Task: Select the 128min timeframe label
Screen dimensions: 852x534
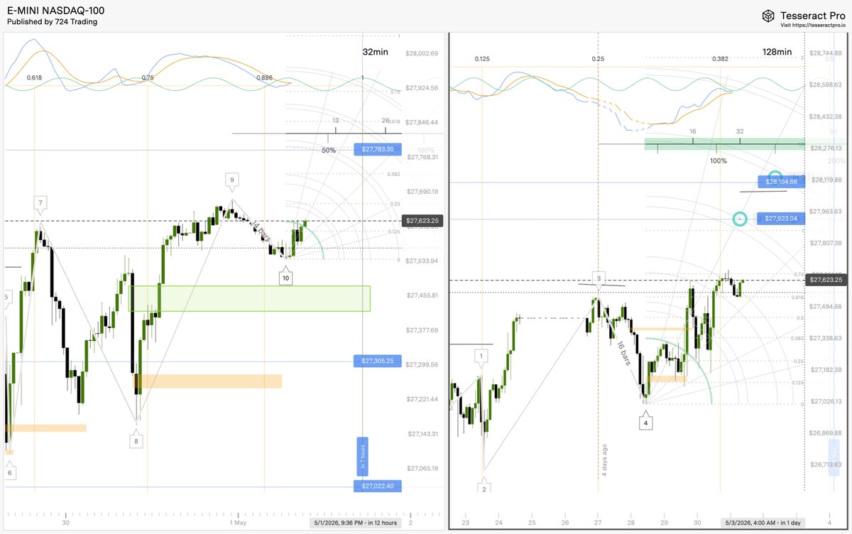Action: click(777, 52)
